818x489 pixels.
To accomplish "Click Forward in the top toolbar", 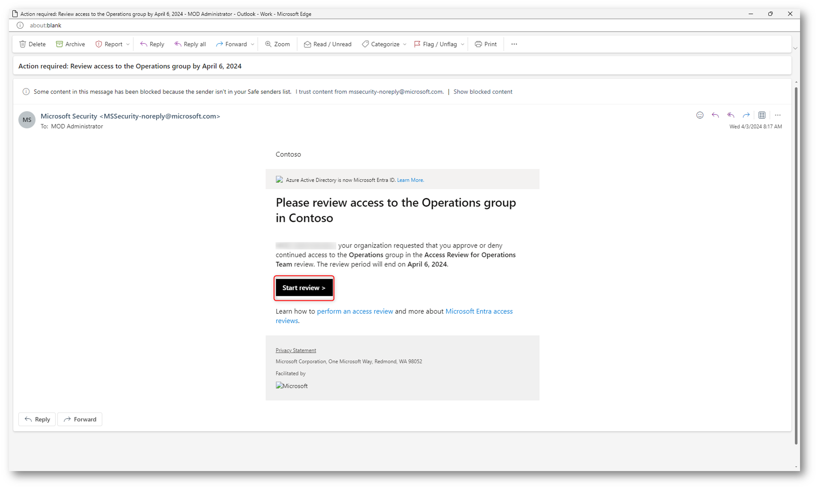I will coord(231,44).
